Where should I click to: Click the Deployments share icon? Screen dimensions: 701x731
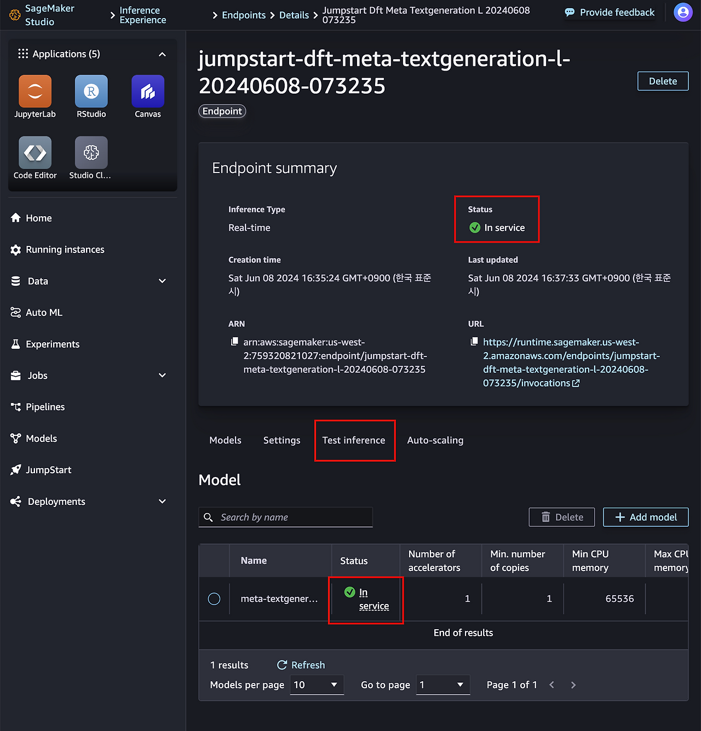pyautogui.click(x=16, y=502)
